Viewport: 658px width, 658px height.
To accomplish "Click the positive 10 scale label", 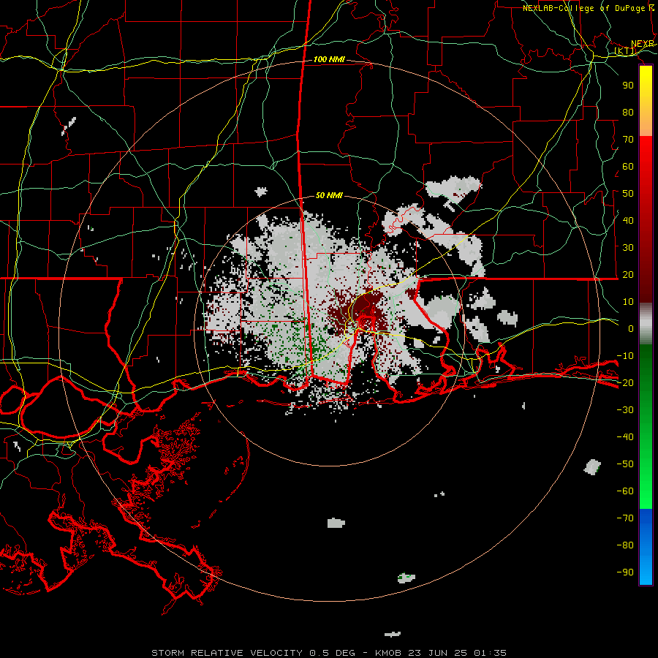I will tap(628, 302).
